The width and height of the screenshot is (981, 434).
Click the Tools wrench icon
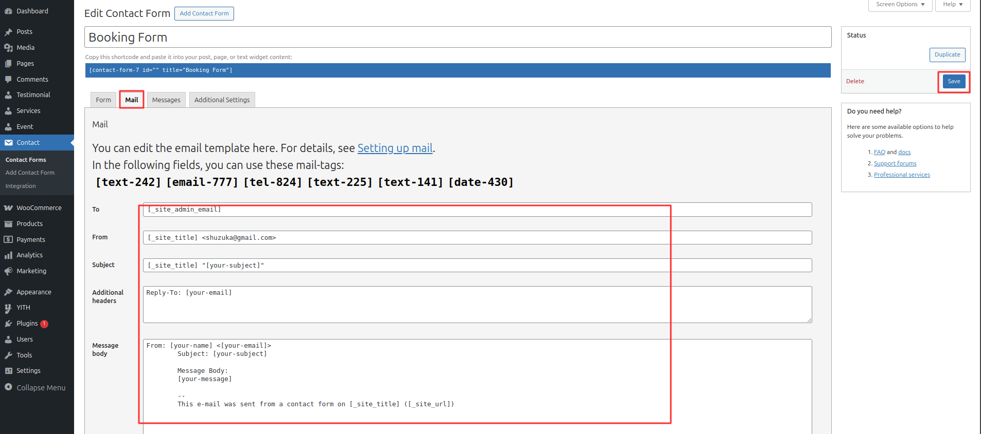(x=8, y=355)
